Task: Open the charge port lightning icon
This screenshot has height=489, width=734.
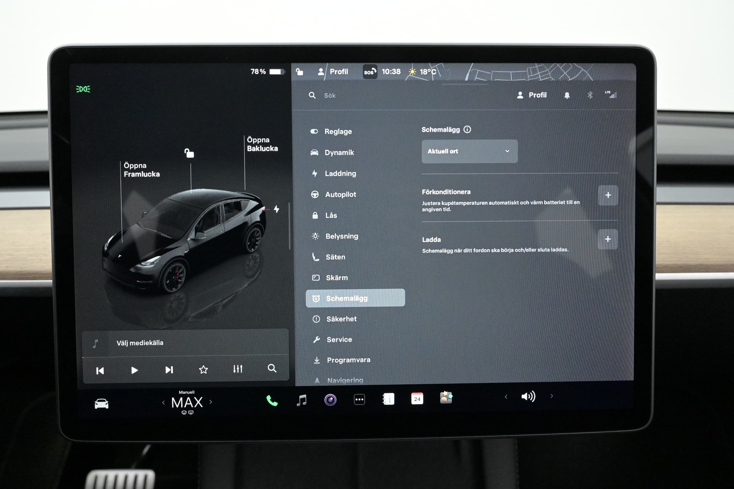Action: point(277,209)
